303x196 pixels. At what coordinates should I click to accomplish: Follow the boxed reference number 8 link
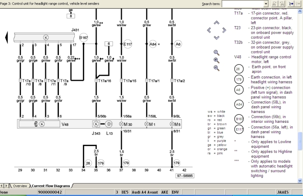pyautogui.click(x=71, y=16)
